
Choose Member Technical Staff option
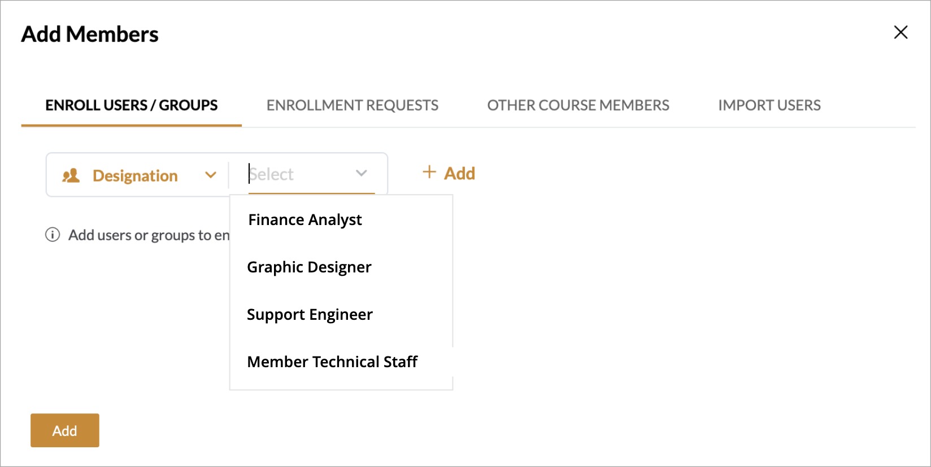pyautogui.click(x=332, y=362)
